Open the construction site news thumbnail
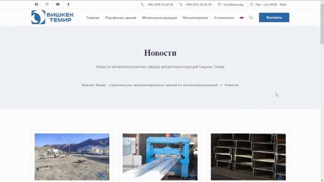The width and height of the screenshot is (324, 182). (x=72, y=157)
